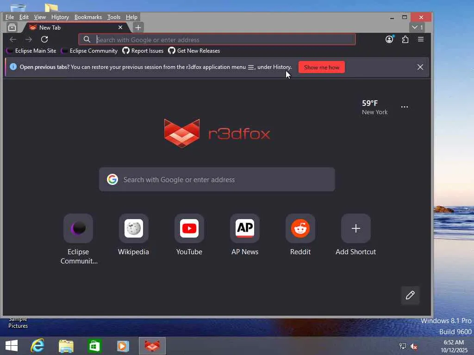Open the Windows Store taskbar icon

tap(94, 346)
